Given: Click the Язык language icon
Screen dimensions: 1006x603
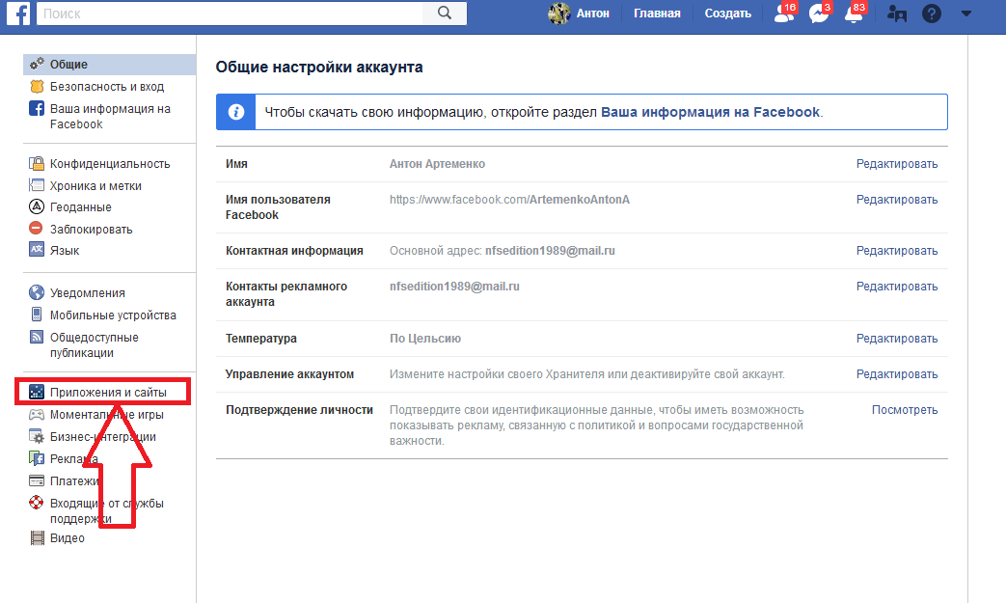Looking at the screenshot, I should coord(37,250).
